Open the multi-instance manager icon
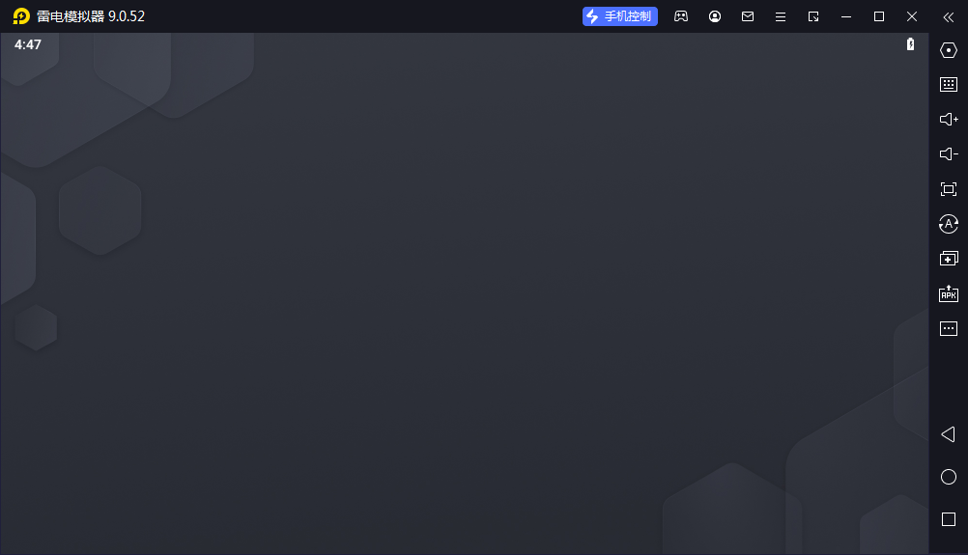Viewport: 968px width, 555px height. pos(948,259)
